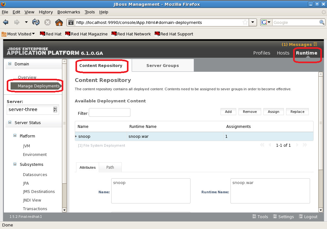The image size is (327, 229).
Task: Open the Runtime section
Action: pos(307,53)
